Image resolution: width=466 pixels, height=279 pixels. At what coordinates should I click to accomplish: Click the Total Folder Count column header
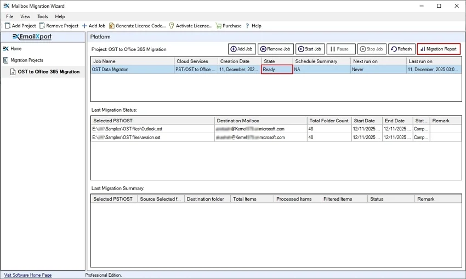pyautogui.click(x=329, y=121)
